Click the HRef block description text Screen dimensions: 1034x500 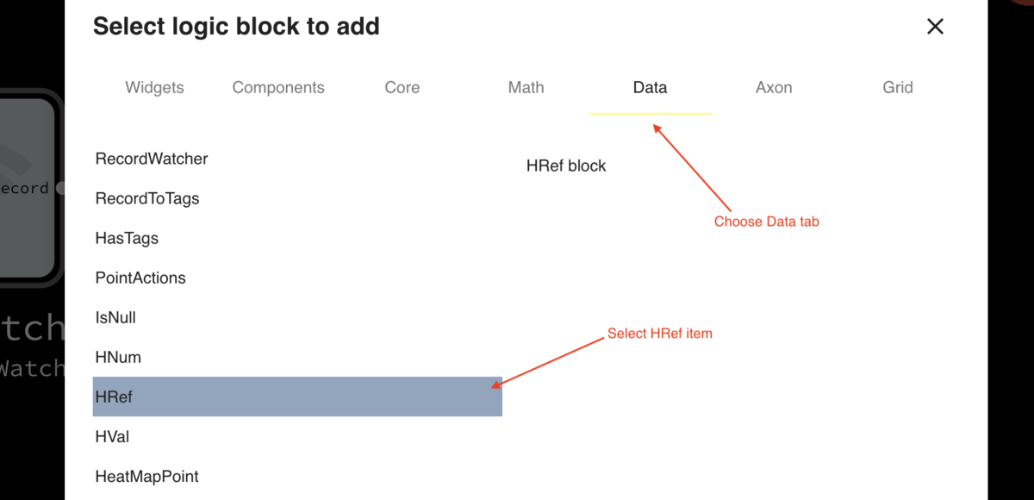[566, 166]
